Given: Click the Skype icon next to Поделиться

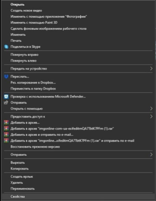Looking at the screenshot, I should coord(6,47).
